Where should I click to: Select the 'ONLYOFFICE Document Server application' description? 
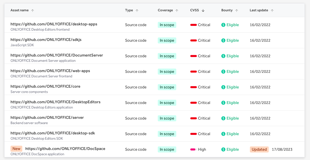pyautogui.click(x=43, y=61)
